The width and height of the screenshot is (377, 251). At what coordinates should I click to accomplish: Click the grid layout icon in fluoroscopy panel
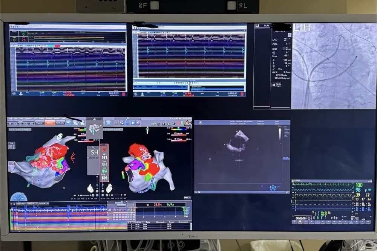coord(274,85)
